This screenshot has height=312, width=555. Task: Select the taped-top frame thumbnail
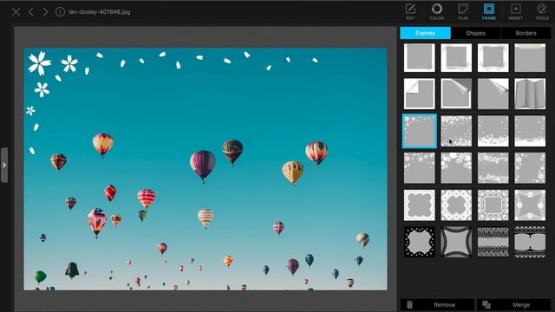[530, 58]
